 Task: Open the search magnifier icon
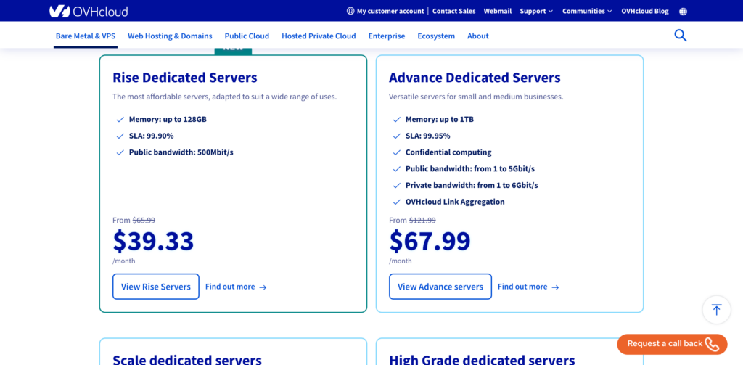point(680,36)
